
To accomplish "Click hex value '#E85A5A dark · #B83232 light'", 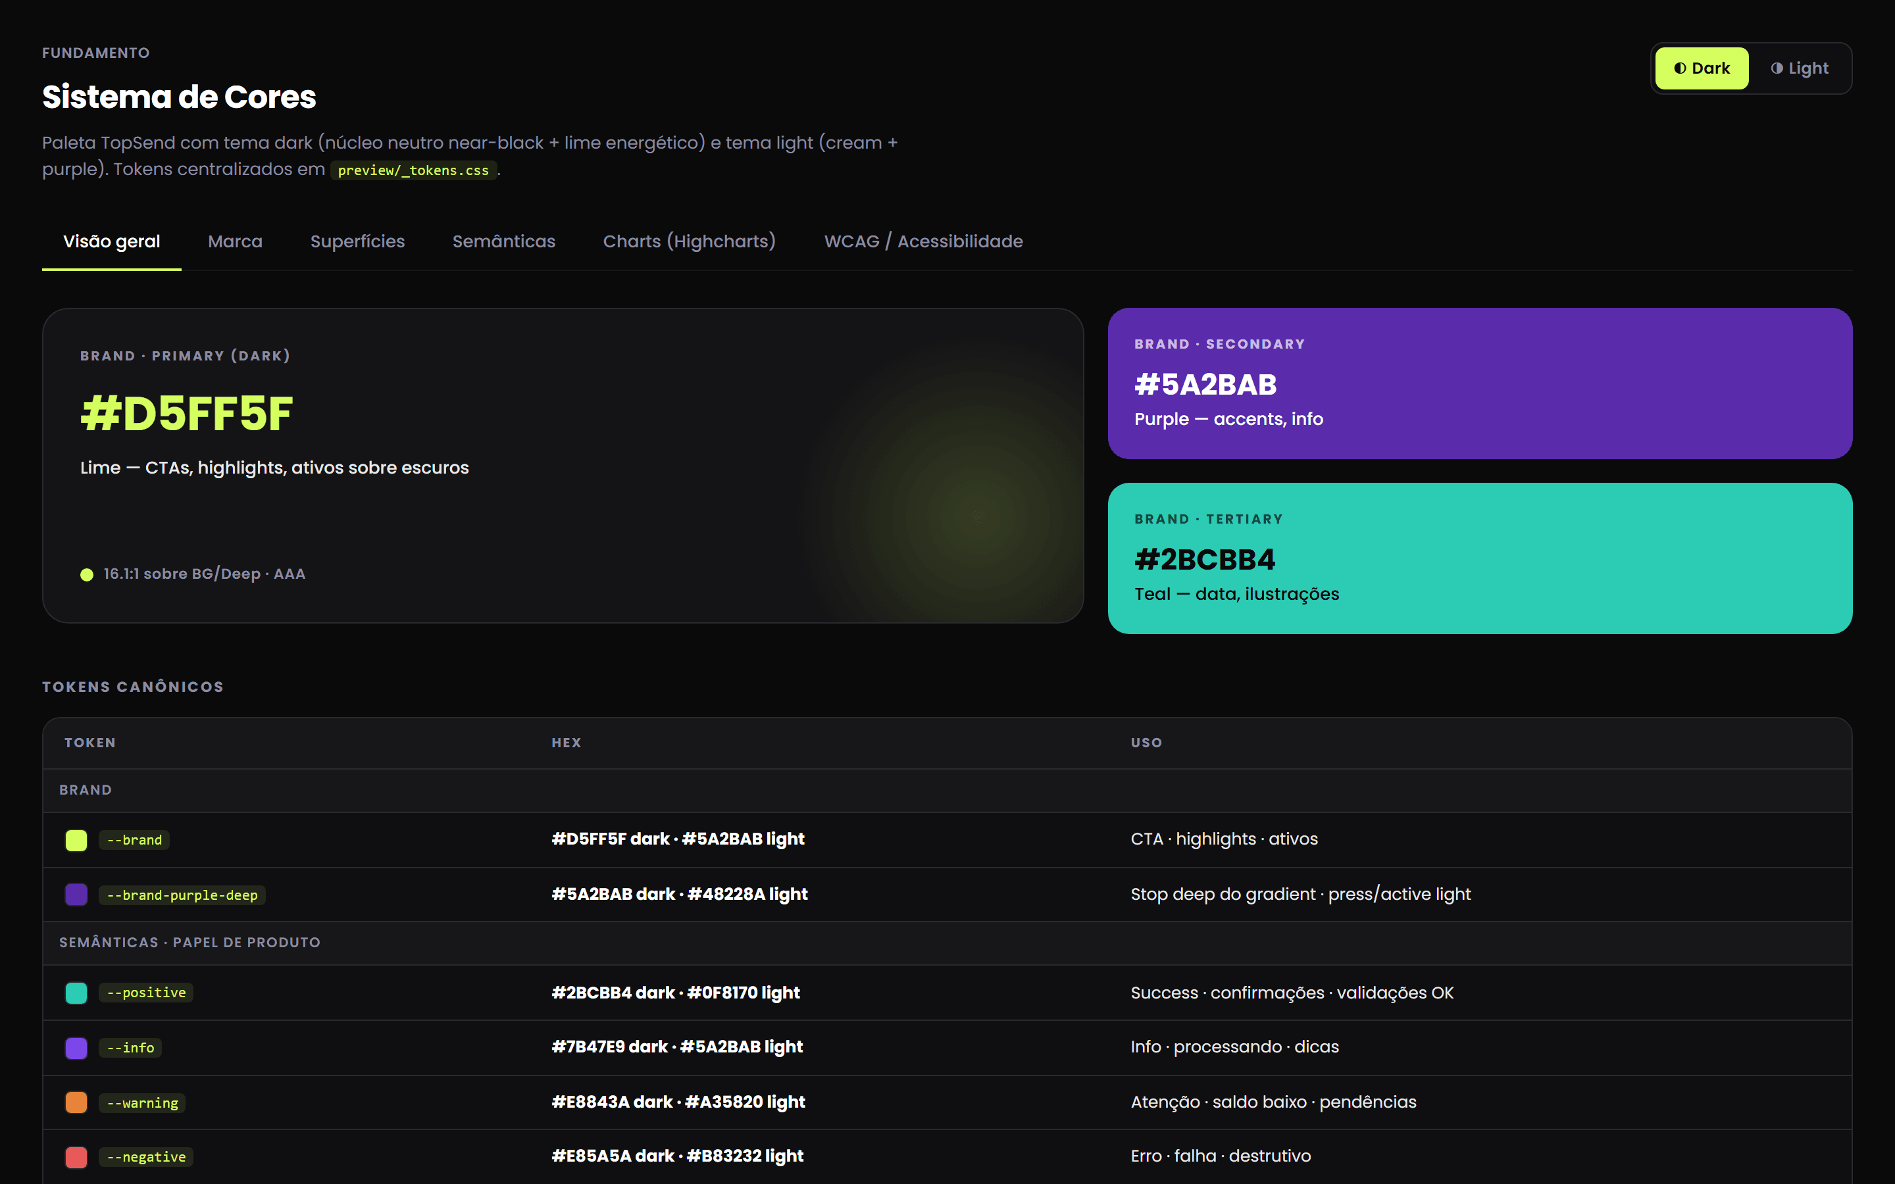I will pyautogui.click(x=677, y=1156).
